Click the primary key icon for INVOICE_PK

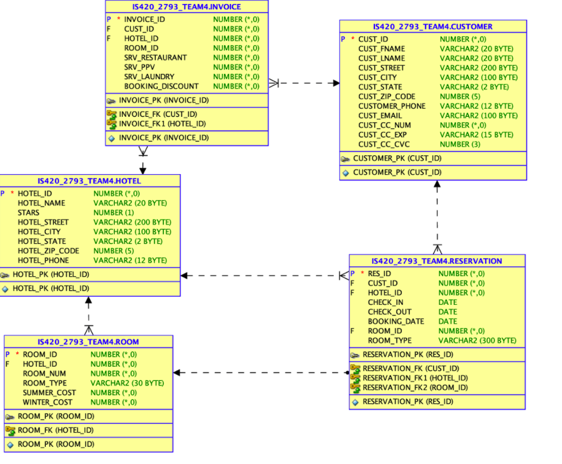coord(111,101)
